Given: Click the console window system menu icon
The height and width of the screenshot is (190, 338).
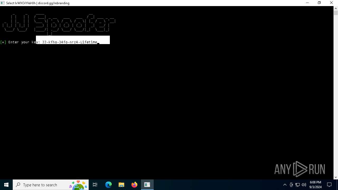Looking at the screenshot, I should [x=3, y=3].
